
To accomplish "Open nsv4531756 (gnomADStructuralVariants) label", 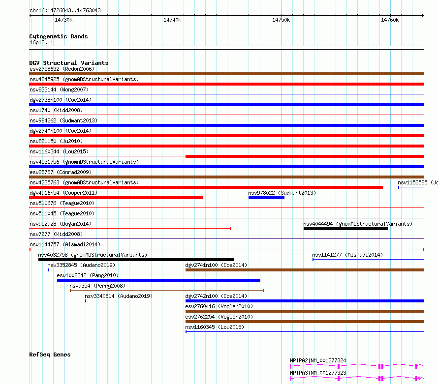I will (x=84, y=162).
